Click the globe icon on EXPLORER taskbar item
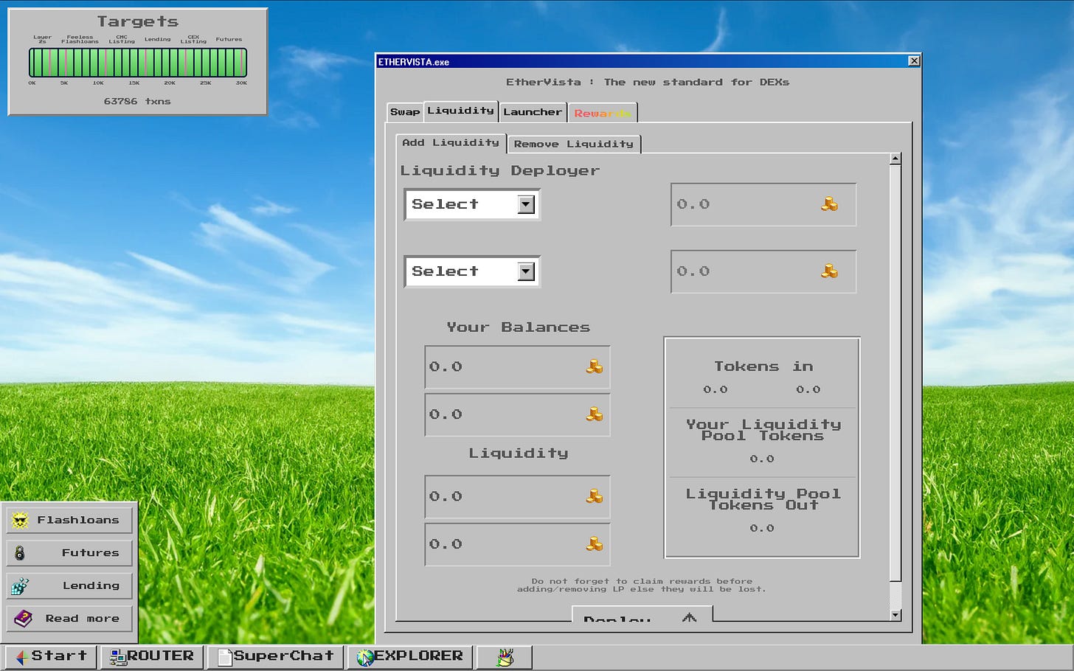This screenshot has height=671, width=1074. pos(364,656)
